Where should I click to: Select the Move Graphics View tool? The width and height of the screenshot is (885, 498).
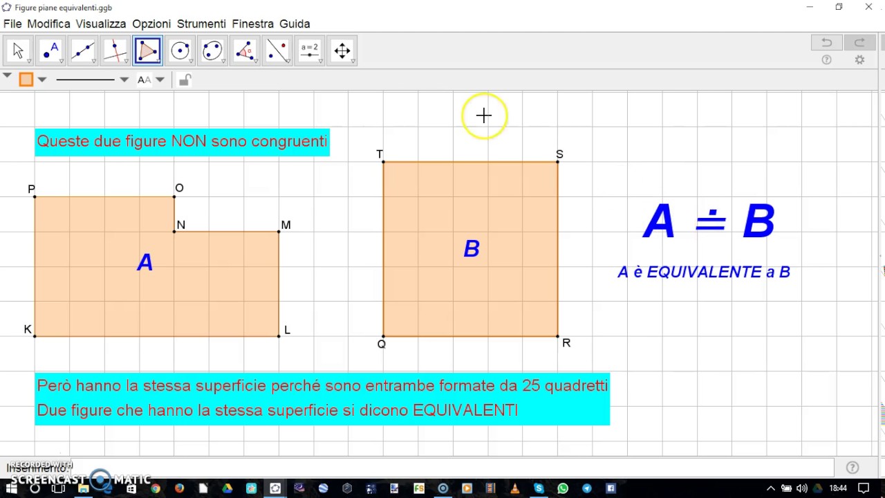[343, 51]
